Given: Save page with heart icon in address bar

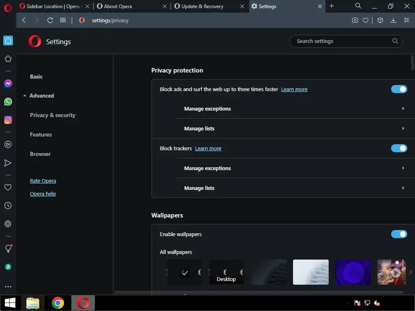Looking at the screenshot, I should click(366, 20).
